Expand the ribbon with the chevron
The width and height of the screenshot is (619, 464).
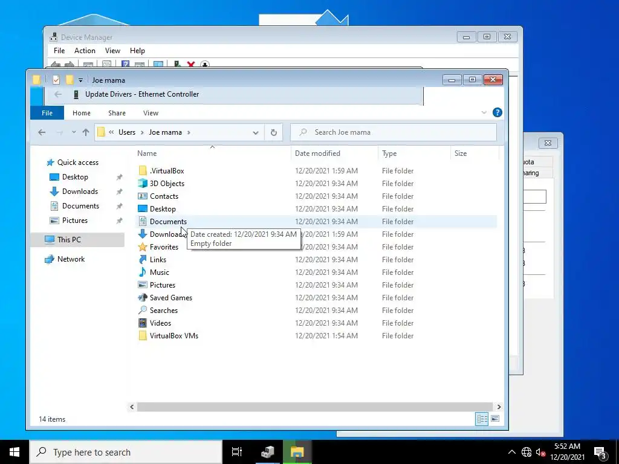(484, 112)
